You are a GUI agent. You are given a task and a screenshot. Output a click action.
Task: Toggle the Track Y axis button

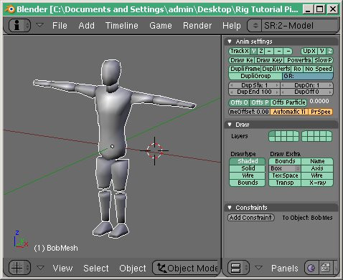pyautogui.click(x=254, y=51)
